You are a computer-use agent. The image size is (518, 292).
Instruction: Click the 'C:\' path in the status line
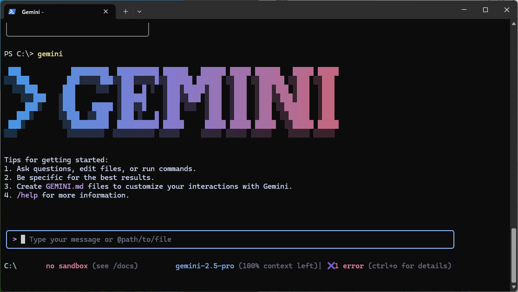[10, 266]
